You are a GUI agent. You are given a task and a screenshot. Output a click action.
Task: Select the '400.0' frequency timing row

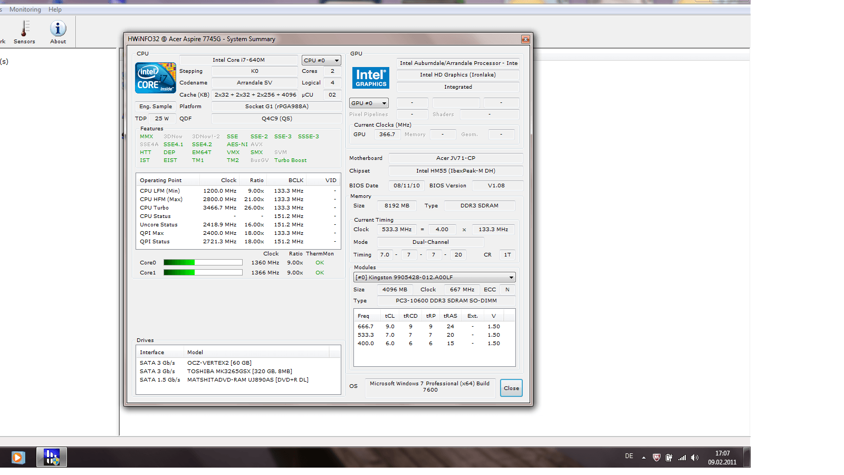pyautogui.click(x=434, y=344)
